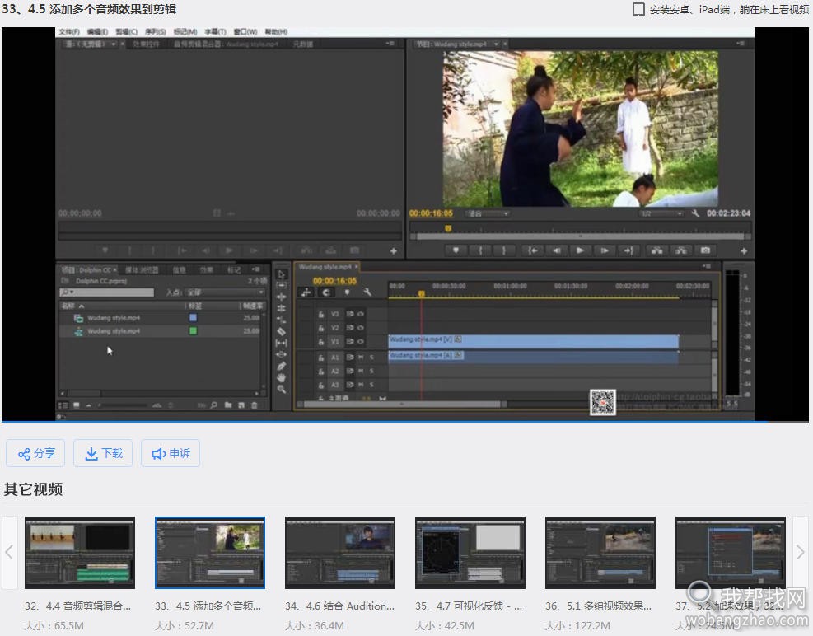Open the fit zoom level dropdown
Screen dimensions: 813x636
[488, 213]
